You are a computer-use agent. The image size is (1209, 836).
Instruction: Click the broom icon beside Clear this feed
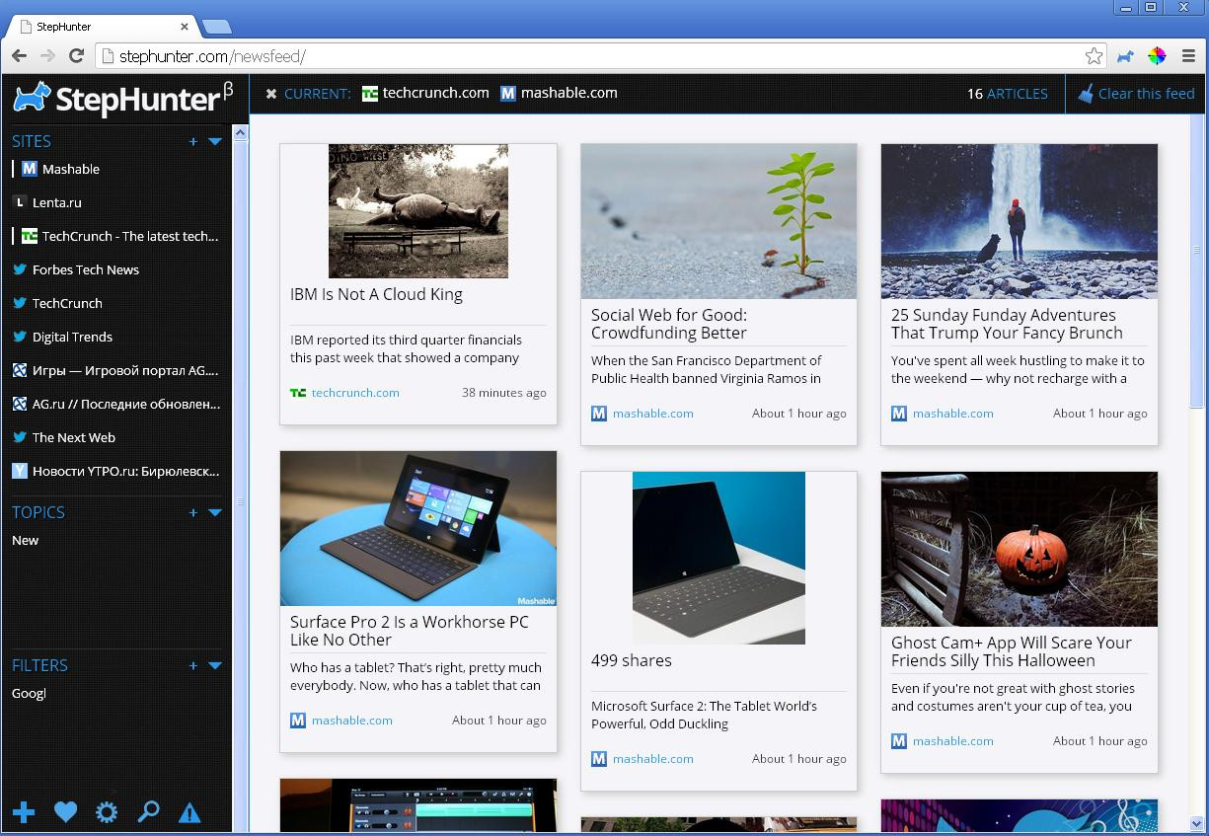tap(1086, 94)
